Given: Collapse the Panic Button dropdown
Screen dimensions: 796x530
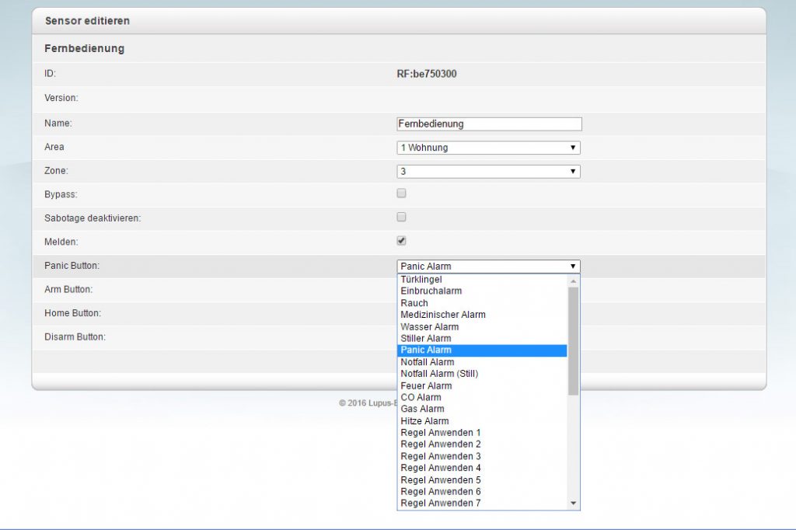Looking at the screenshot, I should [x=488, y=267].
